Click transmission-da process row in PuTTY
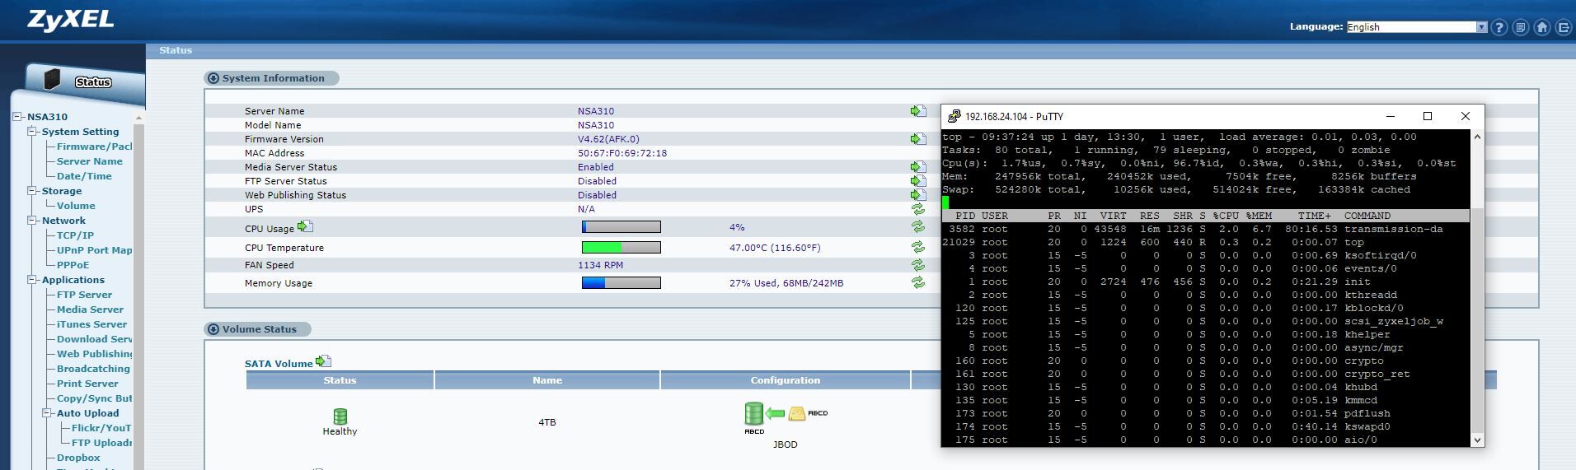This screenshot has height=470, width=1576. (x=1205, y=229)
